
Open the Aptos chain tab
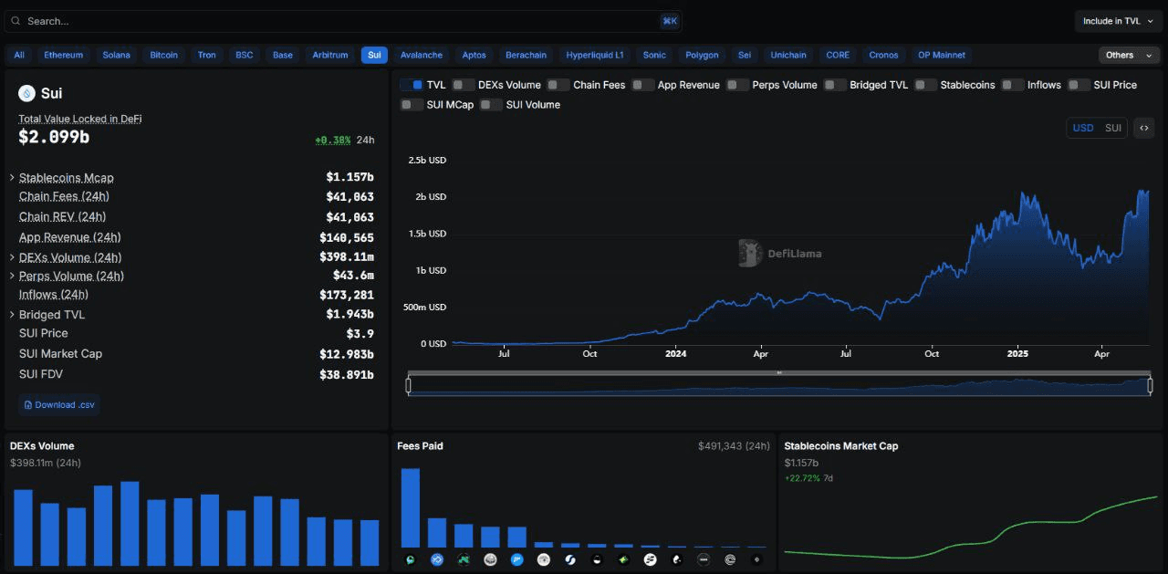[474, 55]
